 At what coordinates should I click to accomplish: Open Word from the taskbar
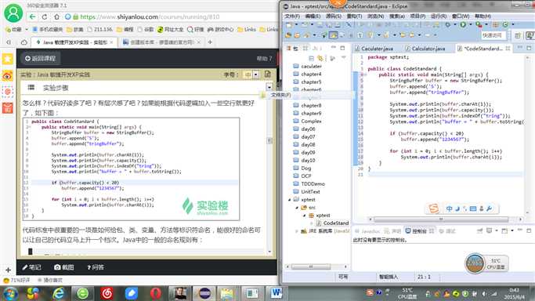[277, 293]
